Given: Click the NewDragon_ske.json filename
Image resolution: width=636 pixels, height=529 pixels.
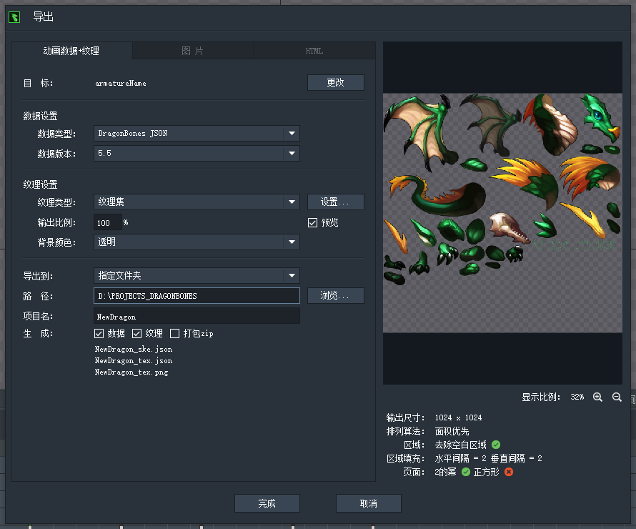Looking at the screenshot, I should click(x=134, y=350).
